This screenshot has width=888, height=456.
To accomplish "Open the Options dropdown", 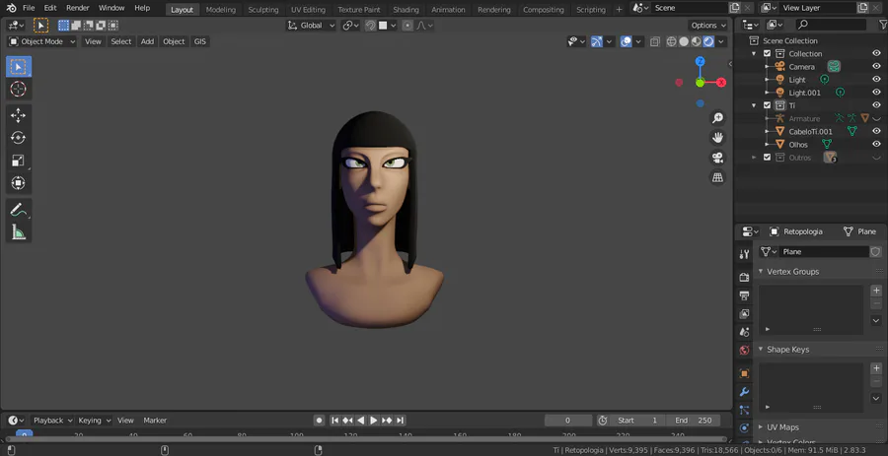I will (x=708, y=26).
